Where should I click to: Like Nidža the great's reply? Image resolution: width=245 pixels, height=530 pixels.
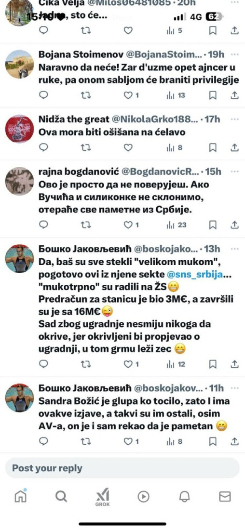click(128, 148)
